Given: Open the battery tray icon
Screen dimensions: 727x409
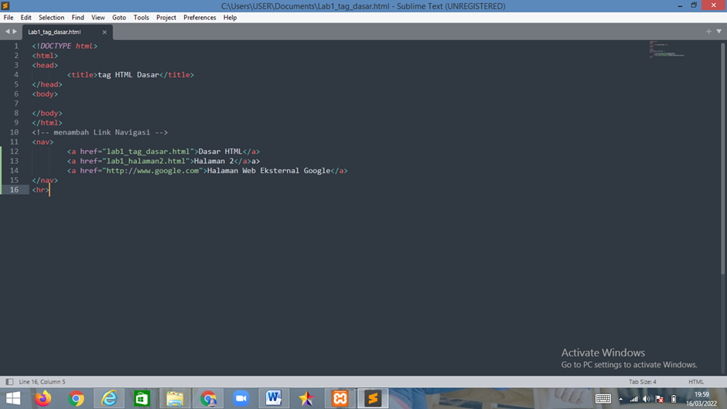Looking at the screenshot, I should coord(674,399).
